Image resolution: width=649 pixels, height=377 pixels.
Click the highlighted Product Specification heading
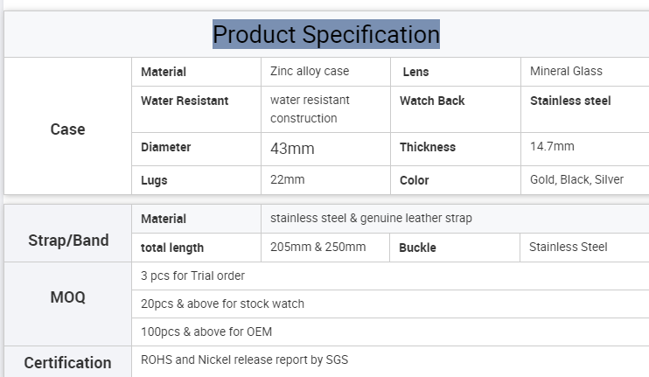(326, 34)
